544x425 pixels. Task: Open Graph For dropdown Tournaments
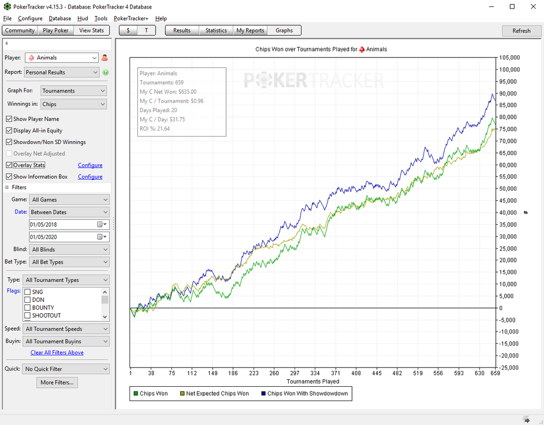coord(74,91)
